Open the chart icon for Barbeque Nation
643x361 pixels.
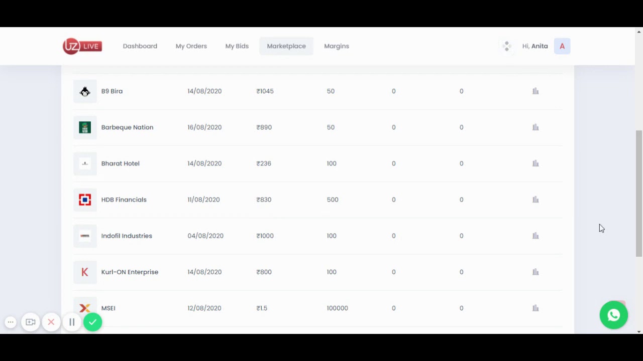(x=535, y=127)
